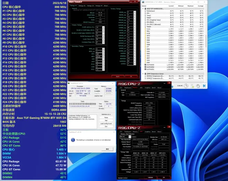Viewport: 228px width, 181px height.
Task: Click the info icon in TestMem5 dialog
Action: pos(73,140)
